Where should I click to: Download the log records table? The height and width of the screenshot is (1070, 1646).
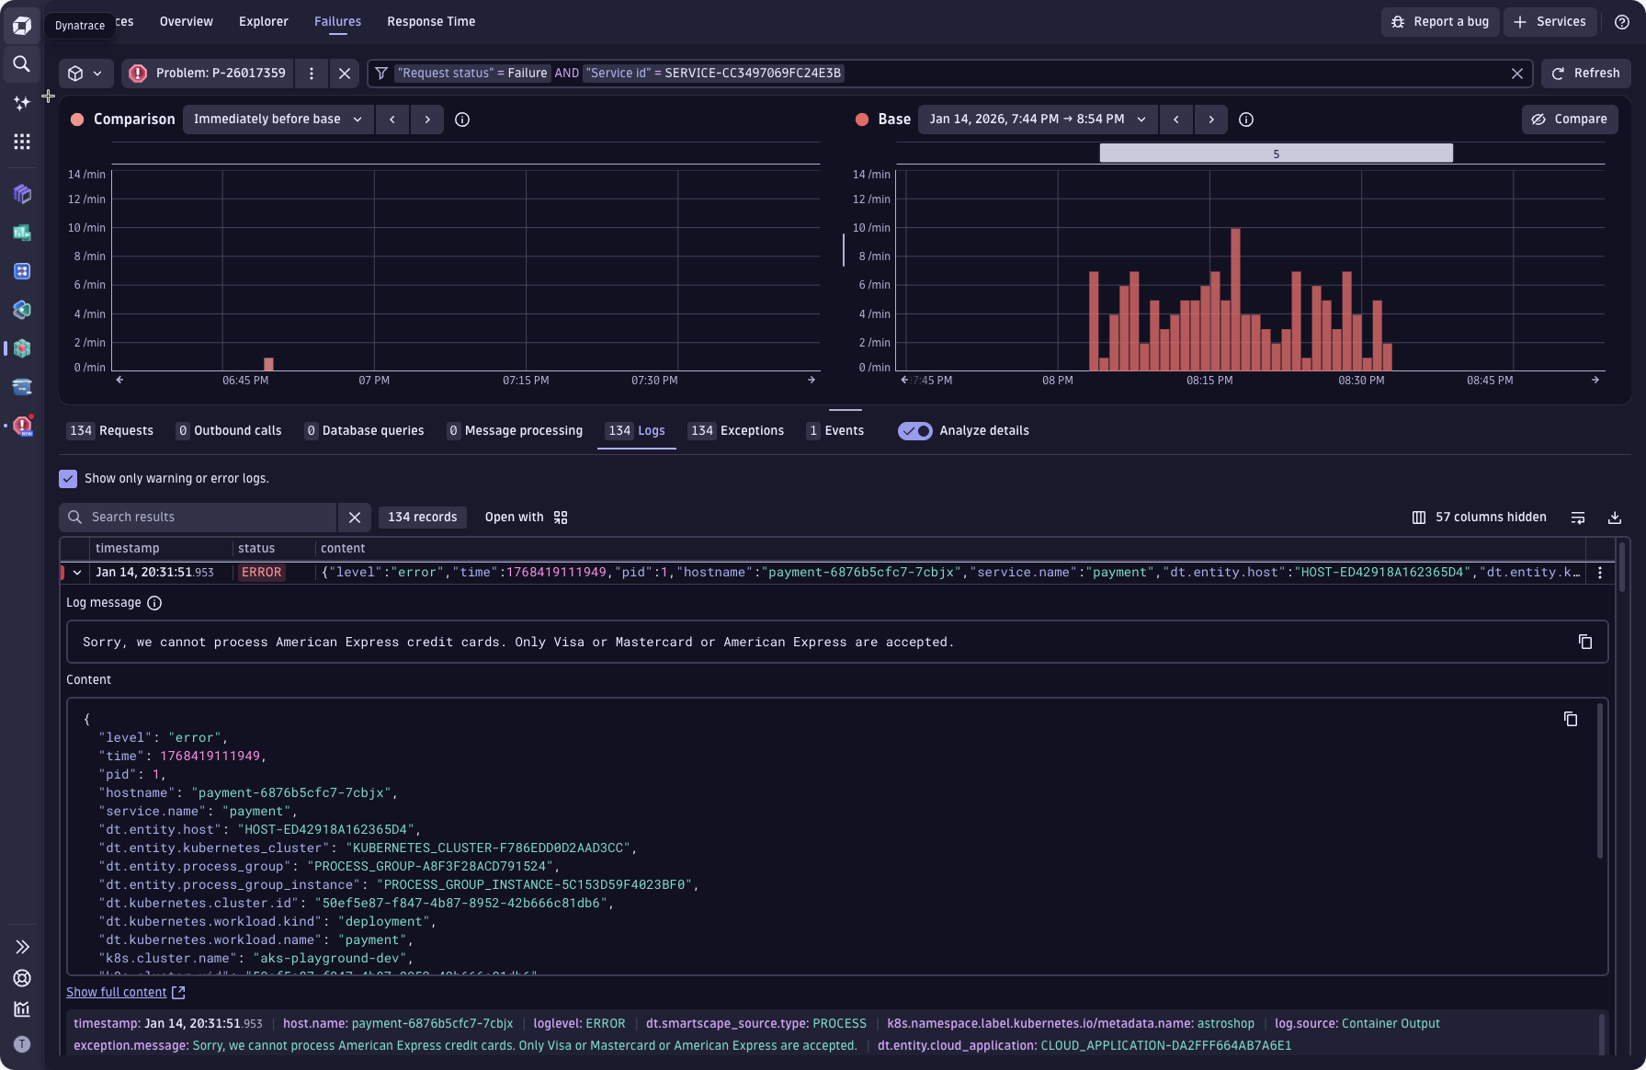pos(1614,518)
